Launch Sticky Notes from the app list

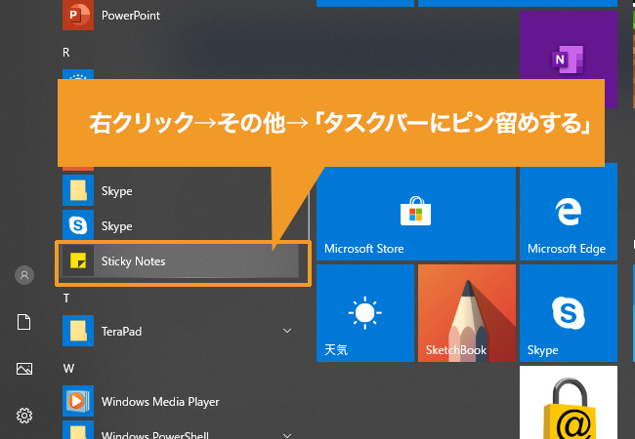(133, 261)
